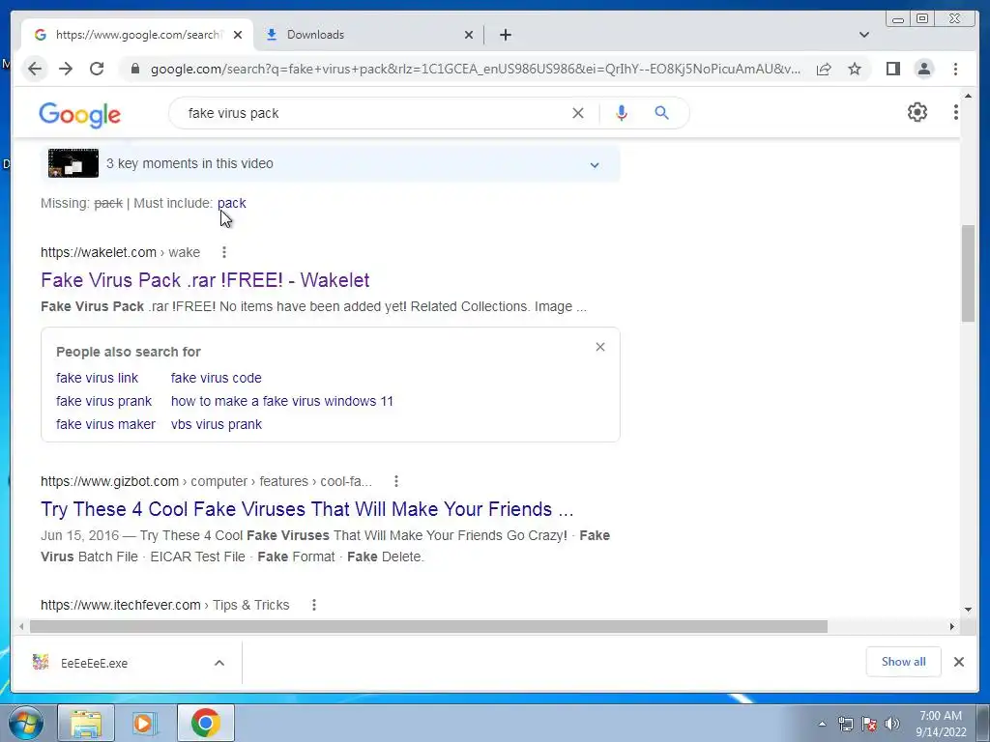
Task: Switch to the Downloads tab
Action: (366, 35)
